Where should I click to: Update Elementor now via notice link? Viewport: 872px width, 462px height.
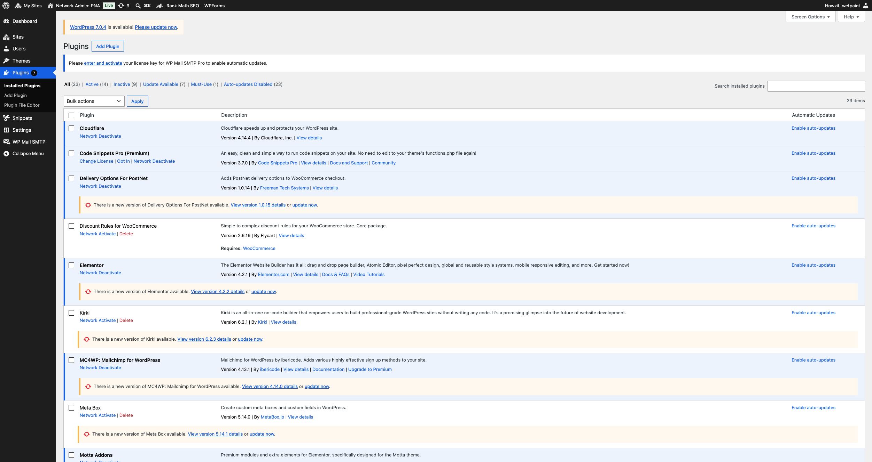tap(264, 292)
